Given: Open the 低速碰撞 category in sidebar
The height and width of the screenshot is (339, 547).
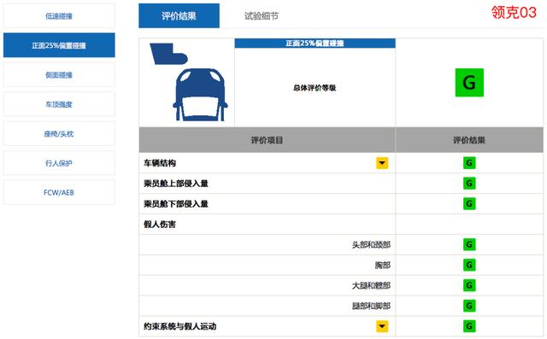Looking at the screenshot, I should 59,16.
